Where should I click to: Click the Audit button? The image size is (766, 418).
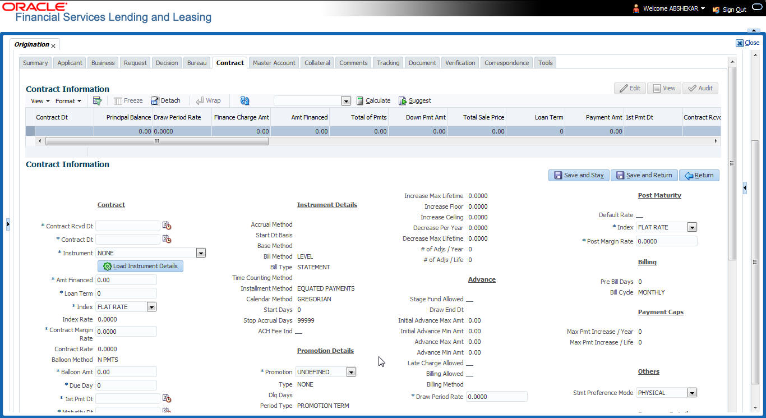(x=700, y=88)
